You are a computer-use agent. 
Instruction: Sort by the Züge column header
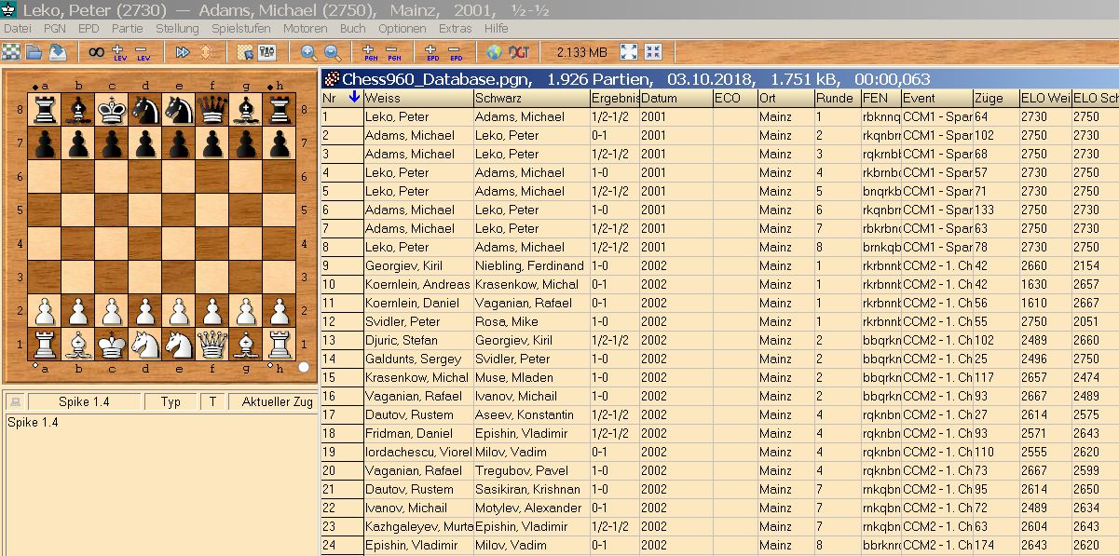995,98
